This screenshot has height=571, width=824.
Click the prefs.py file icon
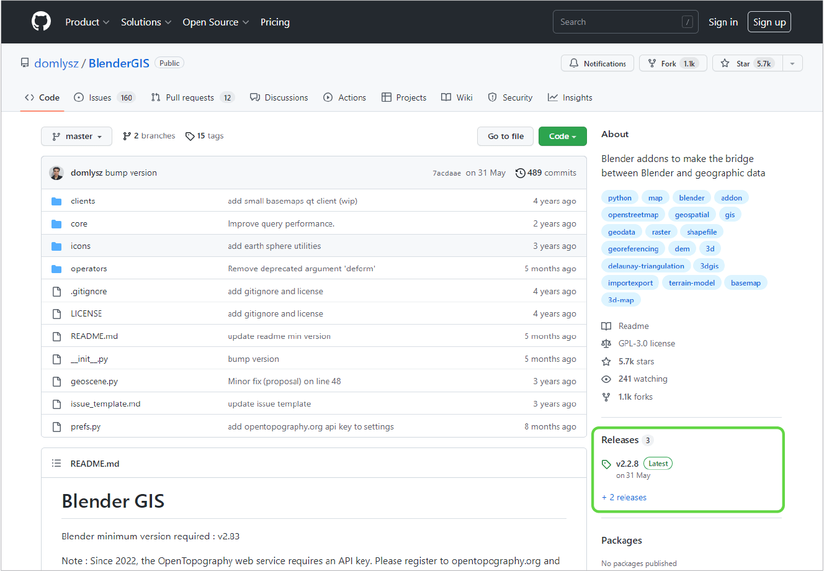56,427
